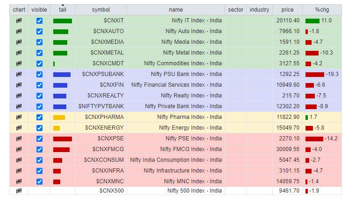The width and height of the screenshot is (348, 201).
Task: Sort by price column header
Action: 287,10
